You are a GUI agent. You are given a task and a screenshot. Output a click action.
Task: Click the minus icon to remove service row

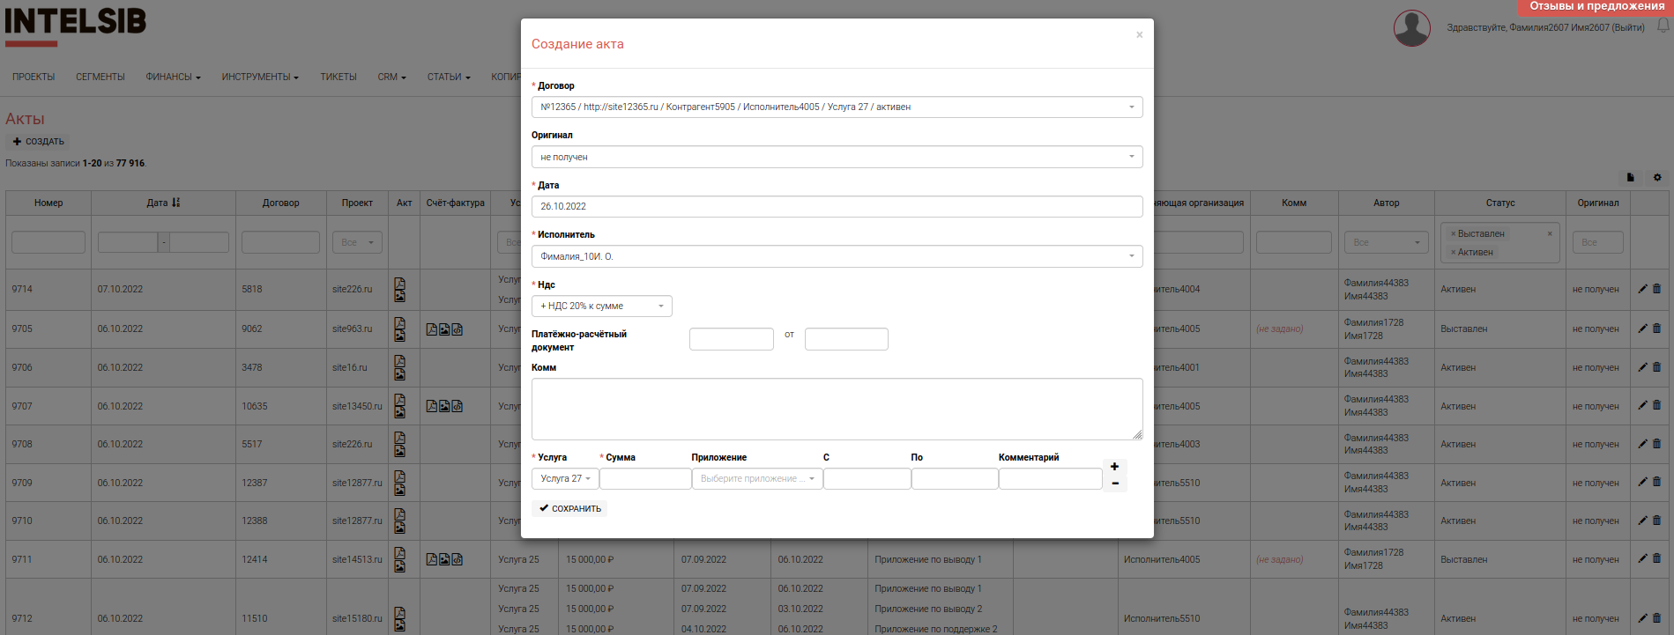[x=1114, y=484]
